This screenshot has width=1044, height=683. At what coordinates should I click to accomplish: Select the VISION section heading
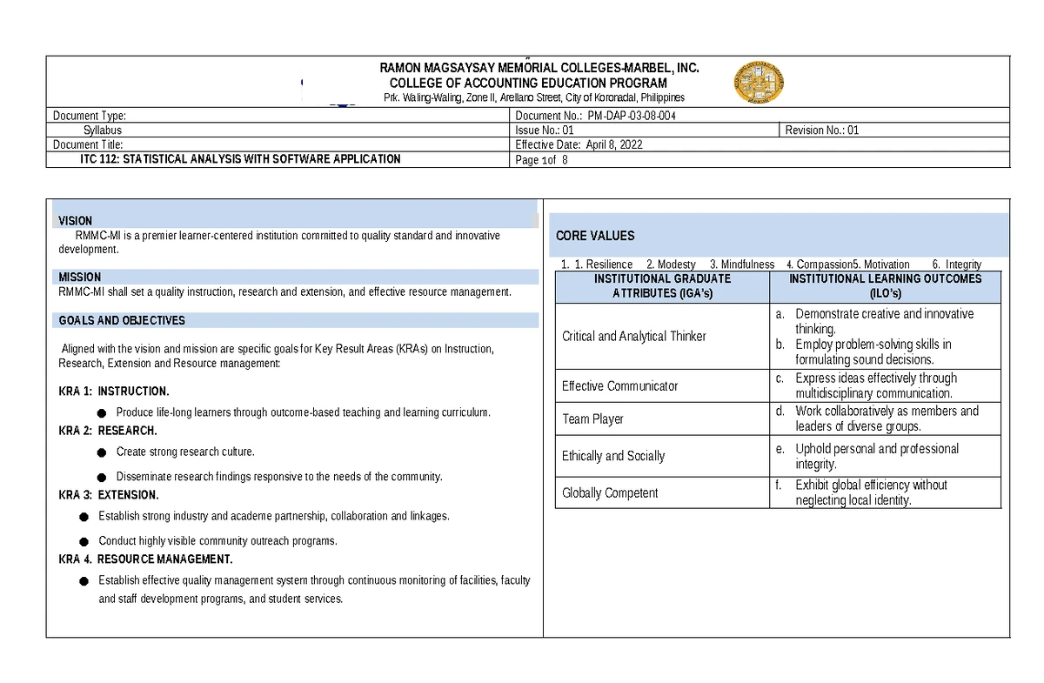76,221
